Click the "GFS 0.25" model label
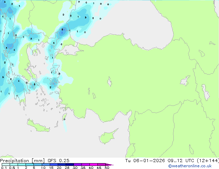 tap(58, 161)
